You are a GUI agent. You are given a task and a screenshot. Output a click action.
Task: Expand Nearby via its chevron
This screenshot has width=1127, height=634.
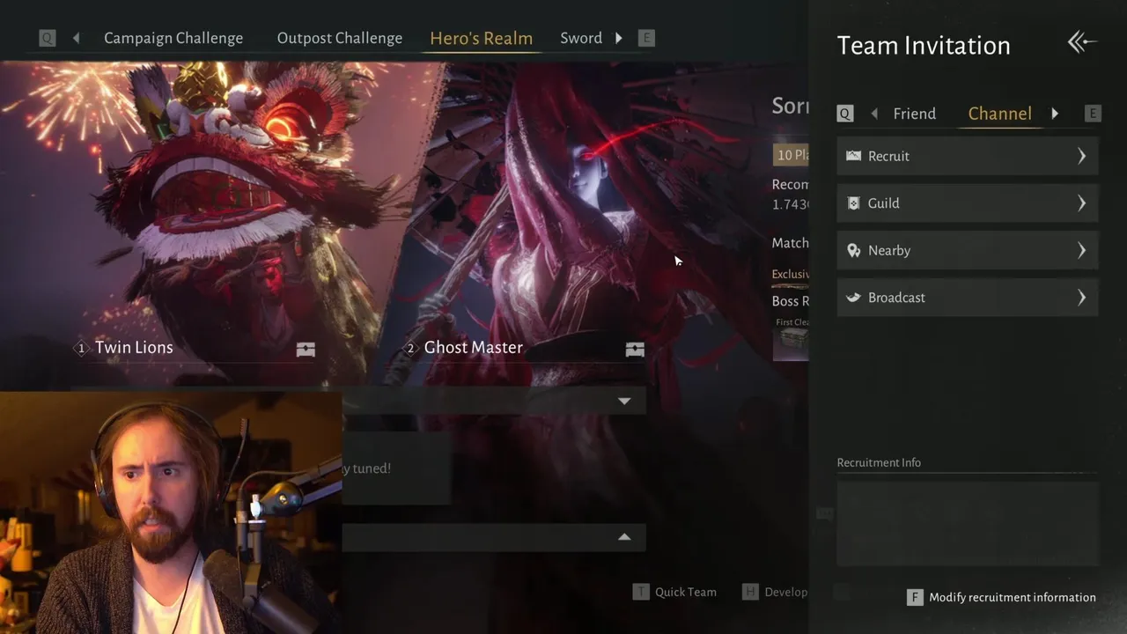click(x=1082, y=250)
